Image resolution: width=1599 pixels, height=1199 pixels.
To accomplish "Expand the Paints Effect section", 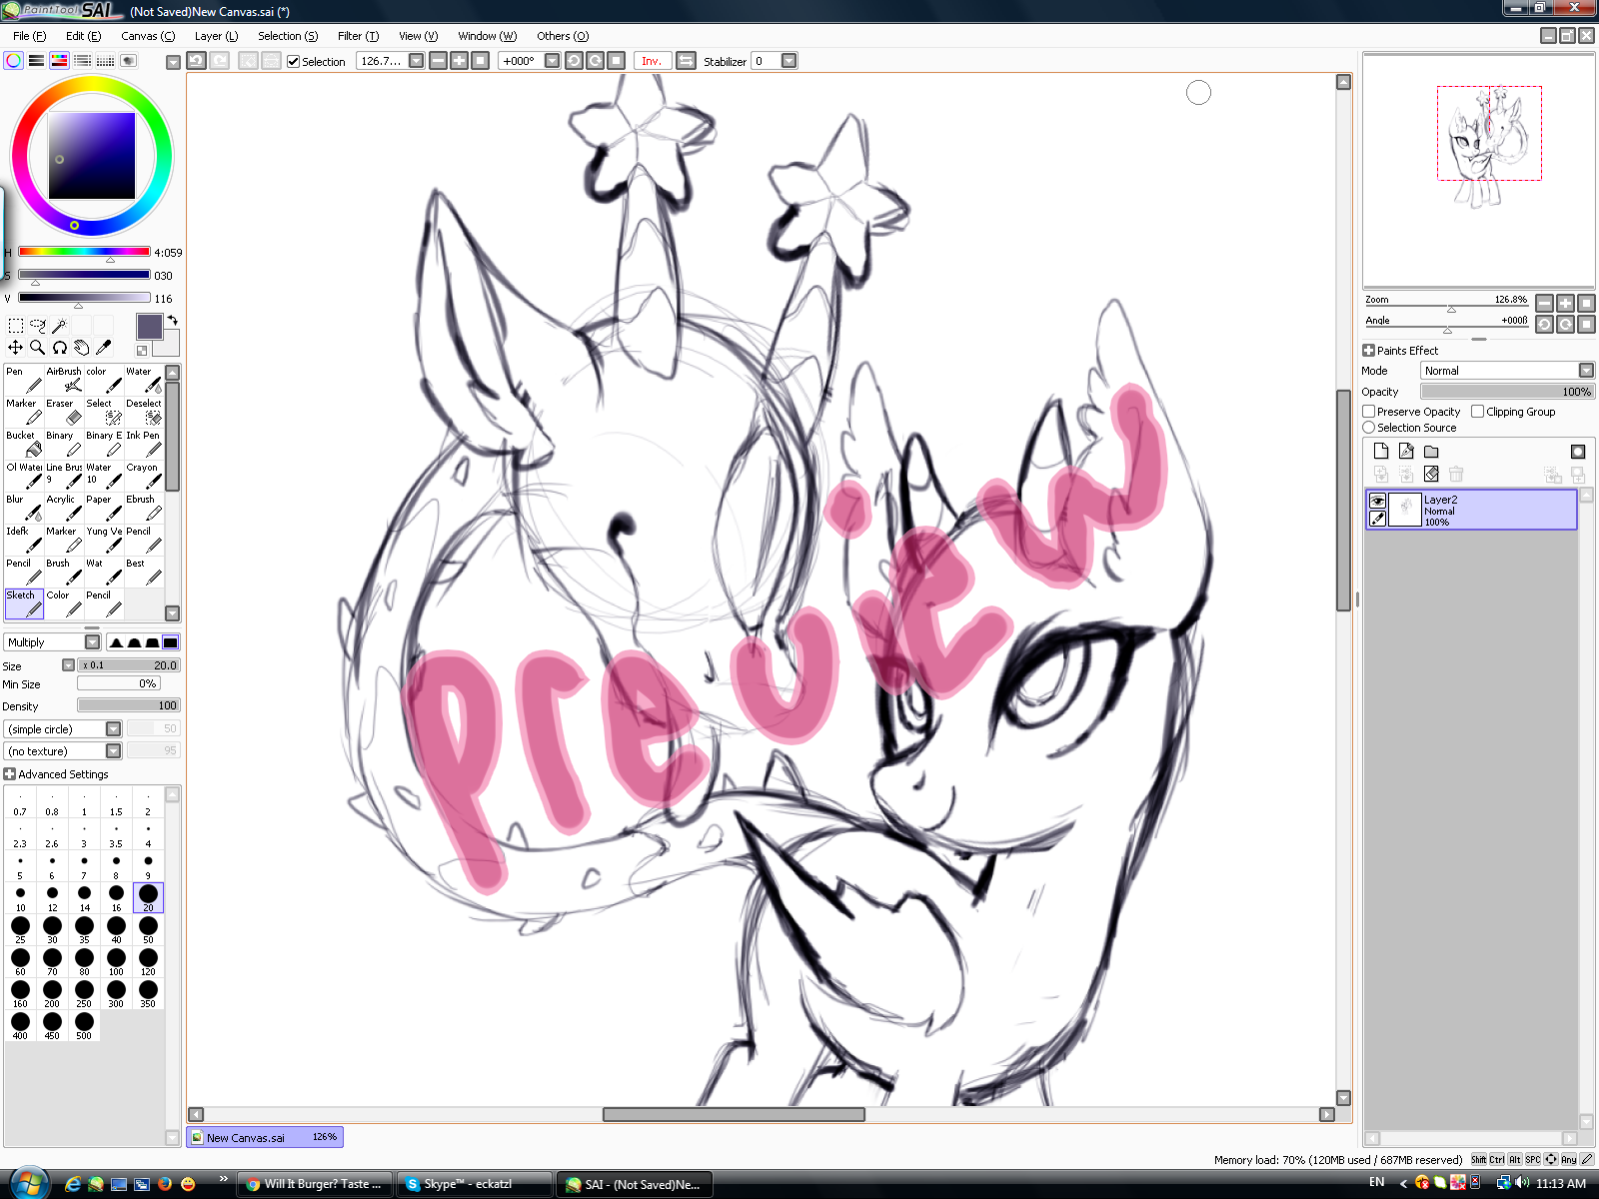I will pyautogui.click(x=1369, y=351).
